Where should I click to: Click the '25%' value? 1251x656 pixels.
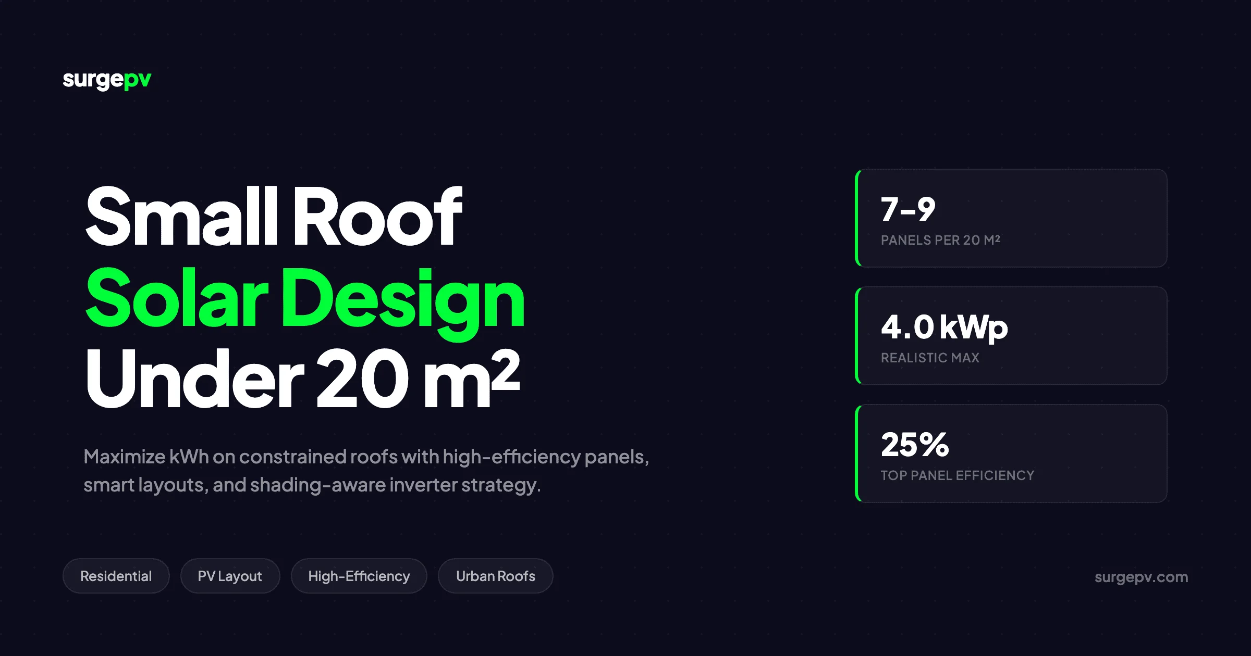(915, 445)
